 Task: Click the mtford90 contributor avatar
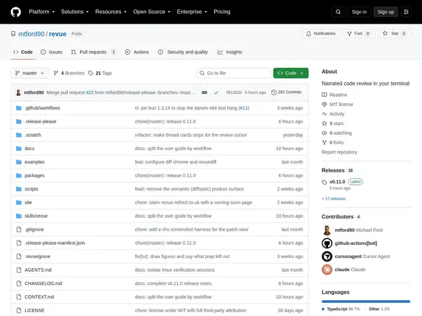[x=327, y=230]
